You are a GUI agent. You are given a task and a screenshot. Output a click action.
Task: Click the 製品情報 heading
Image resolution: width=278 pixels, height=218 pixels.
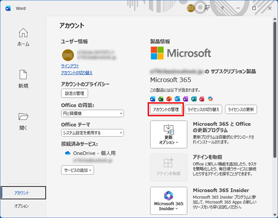click(160, 41)
